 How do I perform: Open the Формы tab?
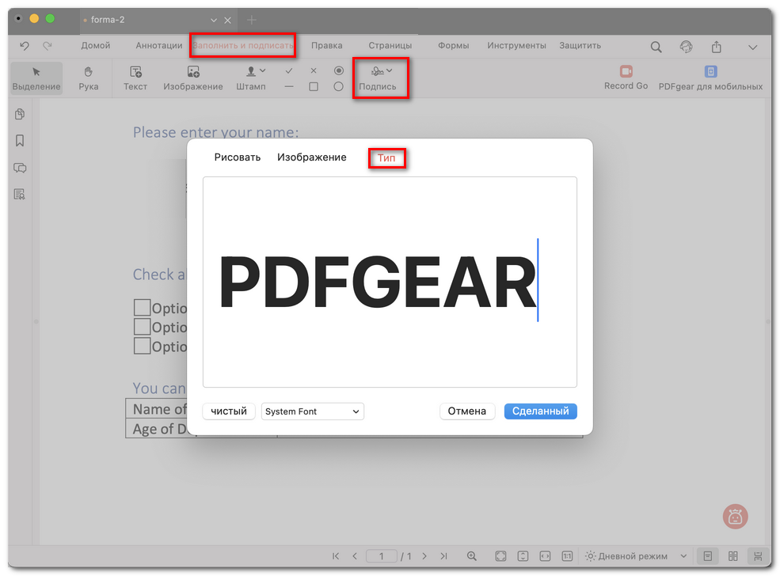tap(453, 45)
